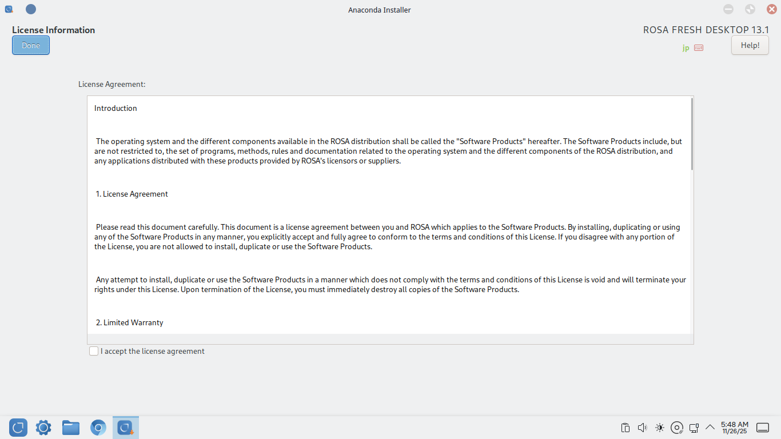Open the screen brightness tray icon
This screenshot has width=781, height=439.
coord(660,428)
